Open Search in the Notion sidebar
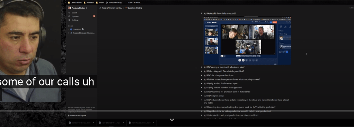Viewport: 354px width, 127px height. pyautogui.click(x=73, y=13)
